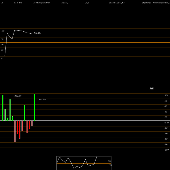This screenshot has height=170, width=170.
Task: Click the 98 value in the mini chart
Action: [x=109, y=161]
